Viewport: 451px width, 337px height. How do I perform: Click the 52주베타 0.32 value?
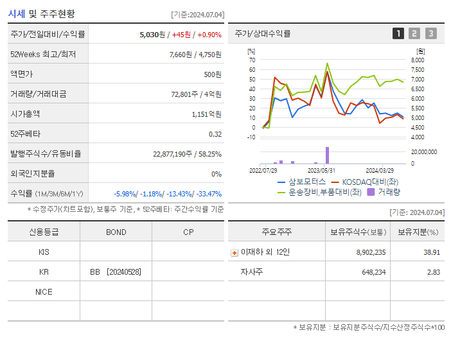tap(215, 134)
